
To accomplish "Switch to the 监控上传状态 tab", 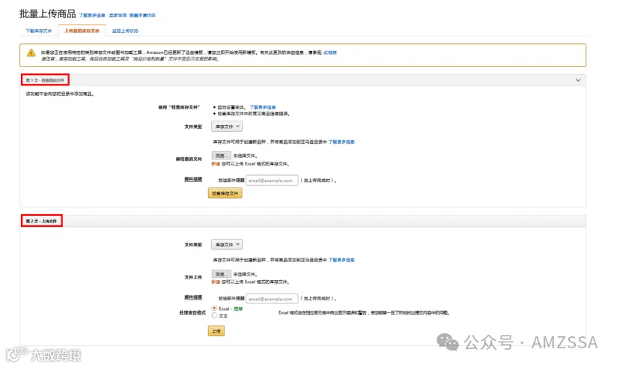I will [x=125, y=31].
